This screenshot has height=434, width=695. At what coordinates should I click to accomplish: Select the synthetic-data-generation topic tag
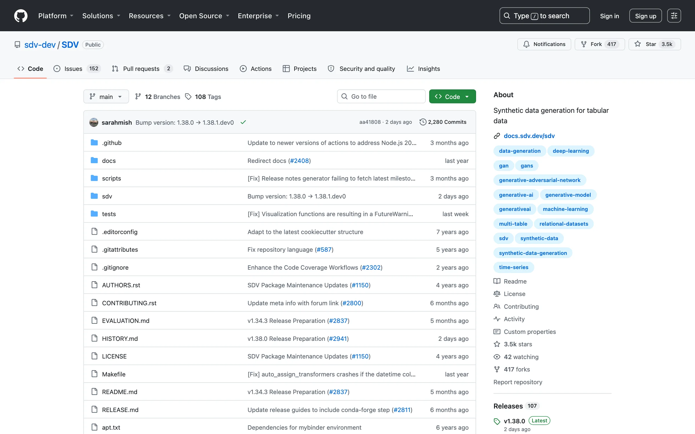tap(533, 253)
